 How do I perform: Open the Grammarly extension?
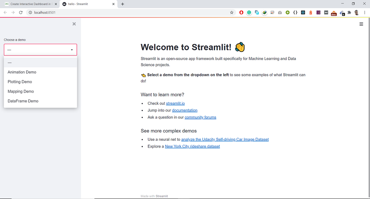249,13
